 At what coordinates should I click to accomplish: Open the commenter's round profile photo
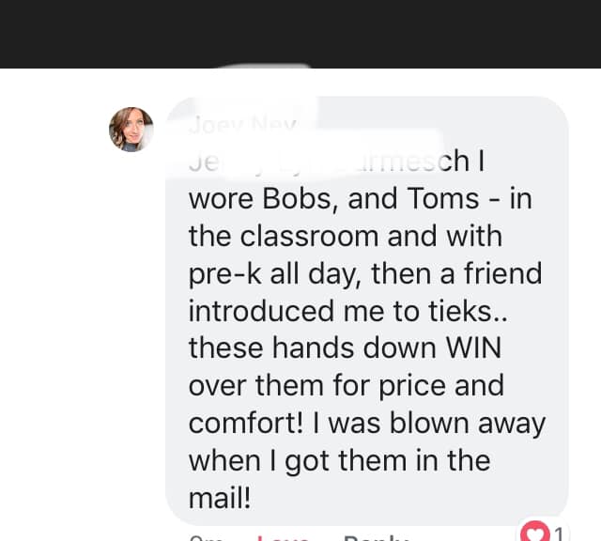(x=131, y=130)
